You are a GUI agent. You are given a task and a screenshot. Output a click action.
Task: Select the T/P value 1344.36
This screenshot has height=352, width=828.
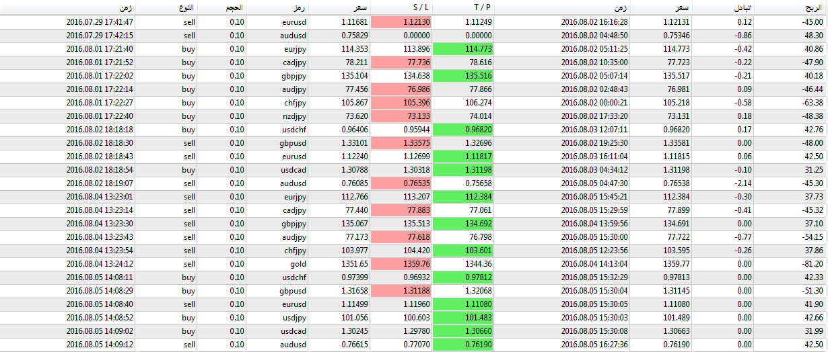479,263
